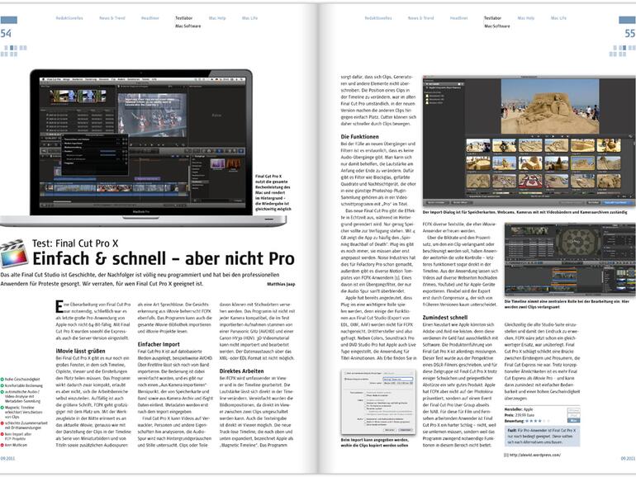
Task: Select 'Headliner' in page 55 header
Action: tap(458, 18)
